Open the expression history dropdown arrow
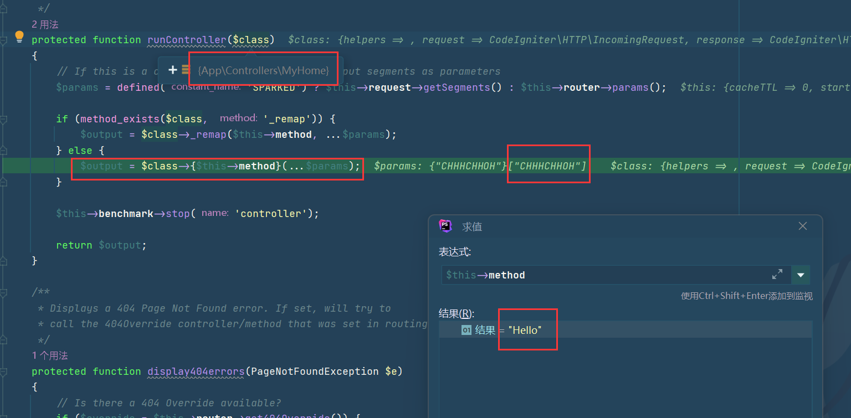 click(801, 275)
